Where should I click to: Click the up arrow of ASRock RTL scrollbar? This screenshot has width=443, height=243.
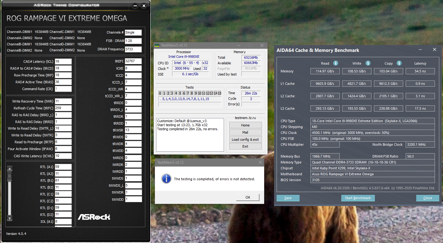10,169
